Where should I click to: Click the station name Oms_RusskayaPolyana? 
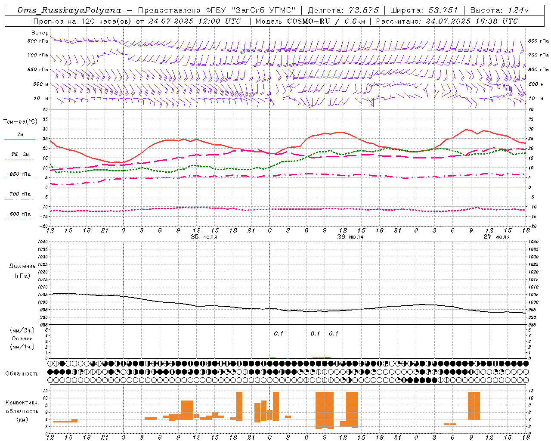(70, 10)
